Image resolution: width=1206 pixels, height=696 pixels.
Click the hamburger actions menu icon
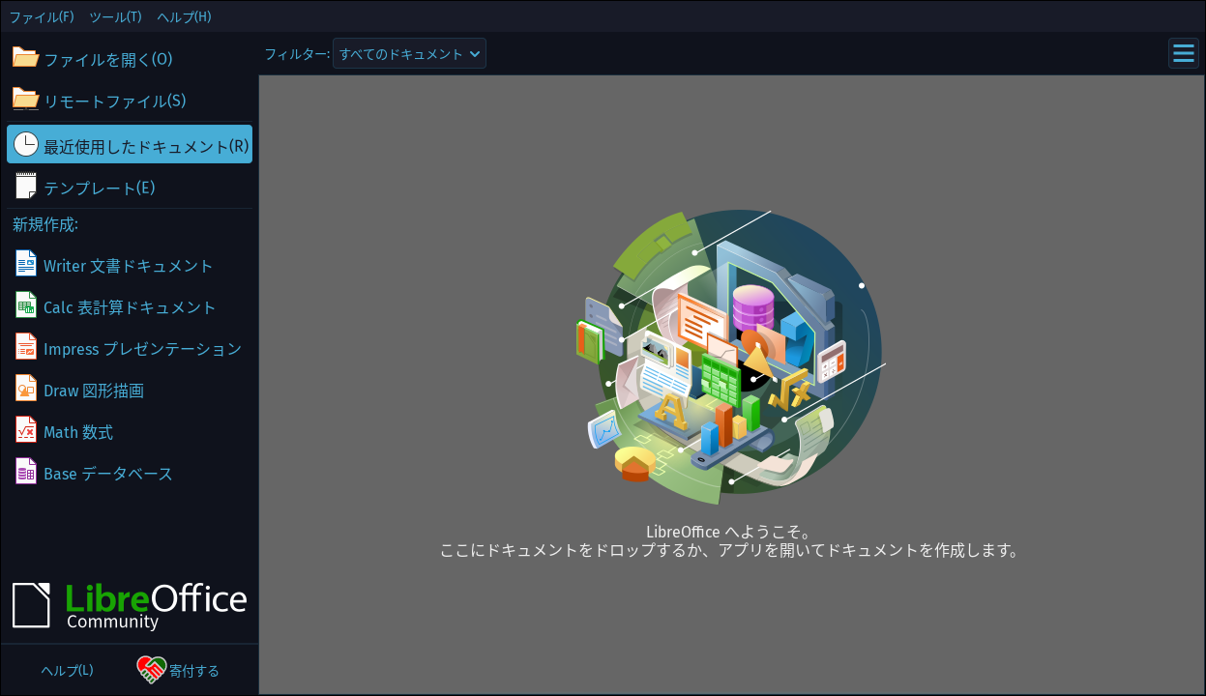(1184, 53)
